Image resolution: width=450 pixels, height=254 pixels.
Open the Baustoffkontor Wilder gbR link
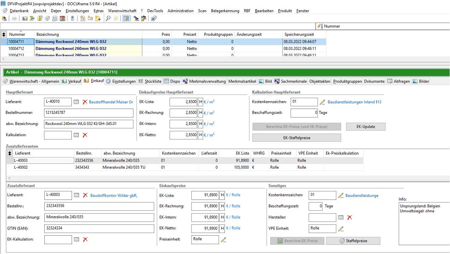click(x=114, y=195)
